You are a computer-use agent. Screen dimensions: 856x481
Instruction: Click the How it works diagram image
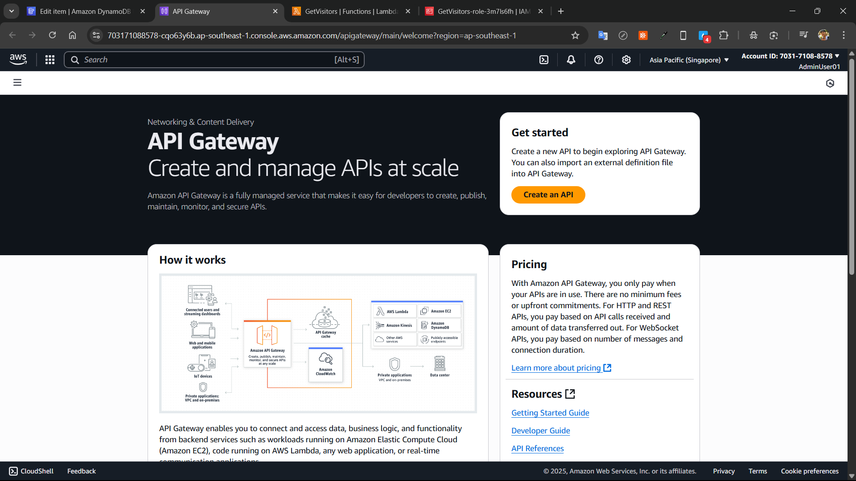pyautogui.click(x=318, y=343)
